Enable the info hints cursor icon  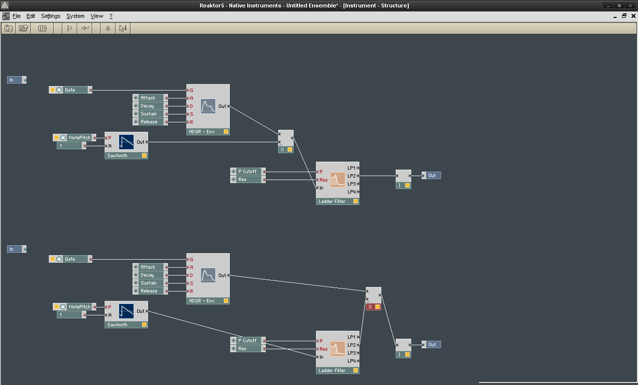click(123, 28)
